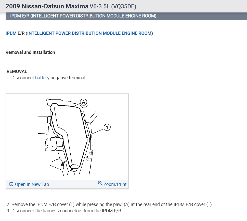The image size is (247, 221).
Task: Follow the Intelligent Power Distribution Module Engine Room link
Action: 89,33
